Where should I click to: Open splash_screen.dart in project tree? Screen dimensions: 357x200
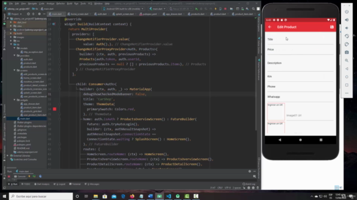tap(31, 93)
